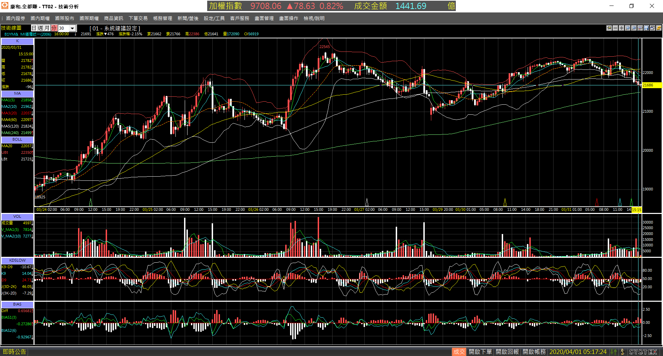Click the BIAS indicator panel header

click(x=17, y=304)
